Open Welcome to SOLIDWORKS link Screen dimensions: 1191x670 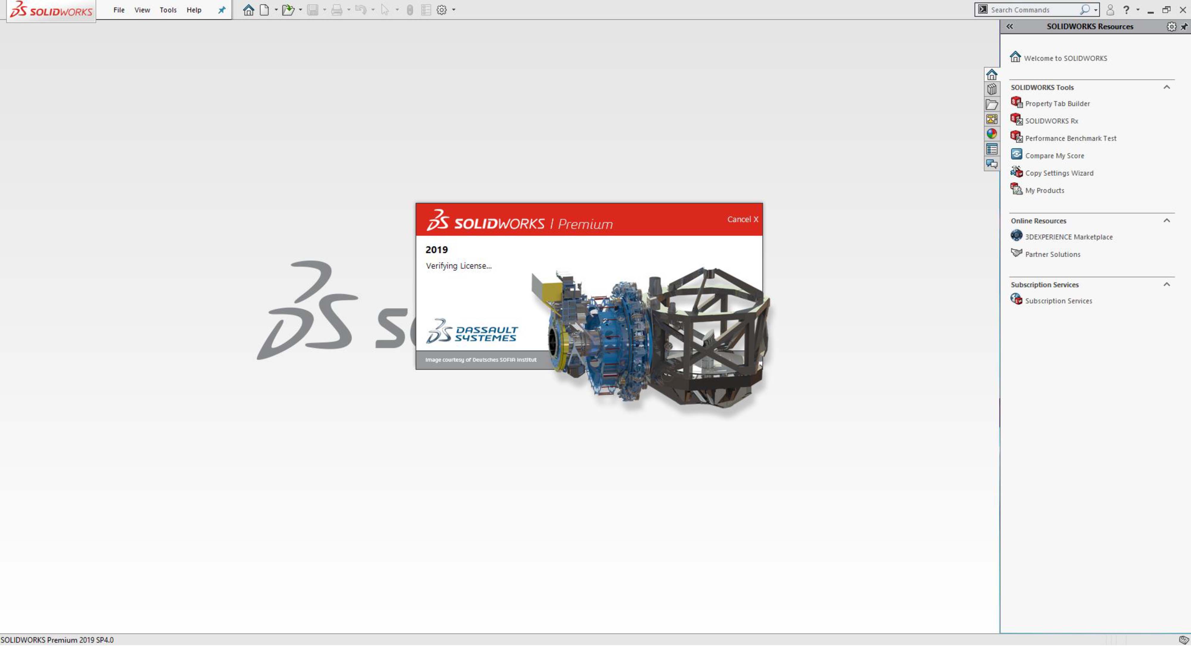click(1058, 58)
